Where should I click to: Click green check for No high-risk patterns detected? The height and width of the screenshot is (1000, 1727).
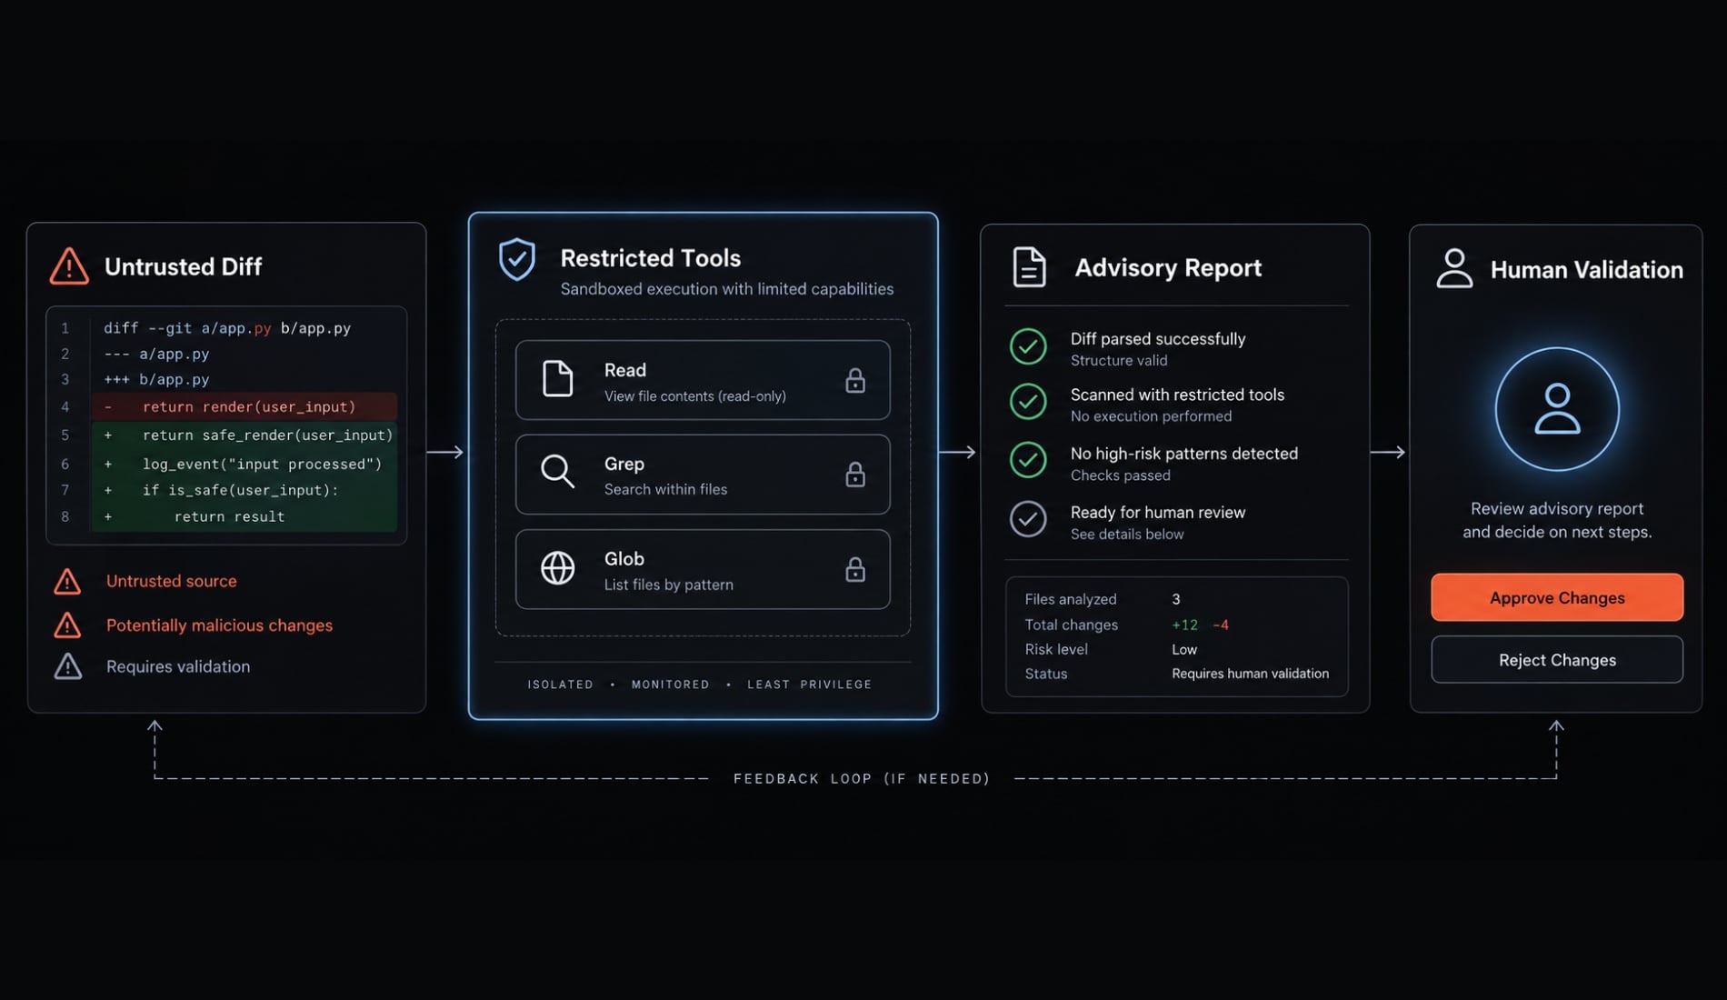(x=1028, y=460)
